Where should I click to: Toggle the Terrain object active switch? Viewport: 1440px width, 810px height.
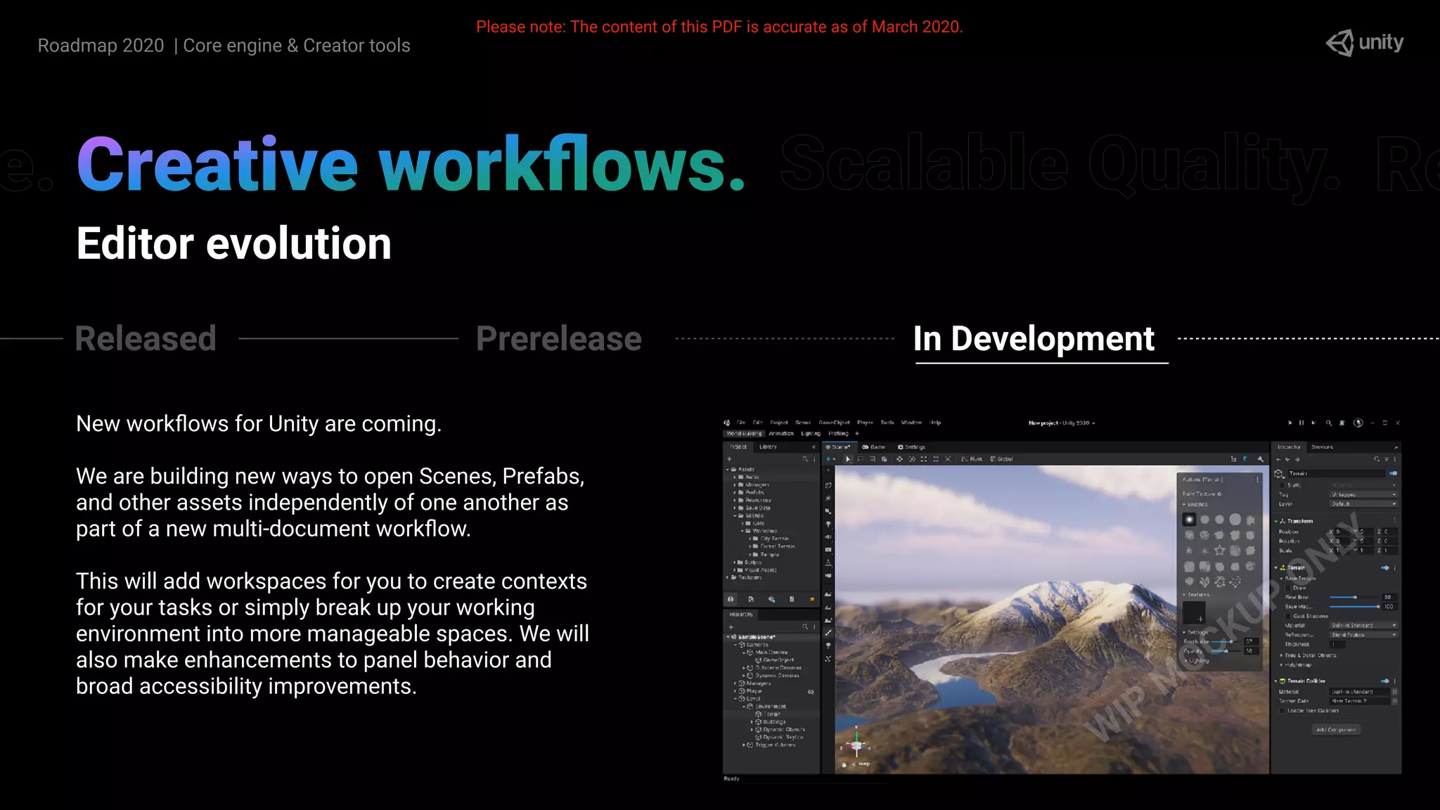coord(1393,473)
